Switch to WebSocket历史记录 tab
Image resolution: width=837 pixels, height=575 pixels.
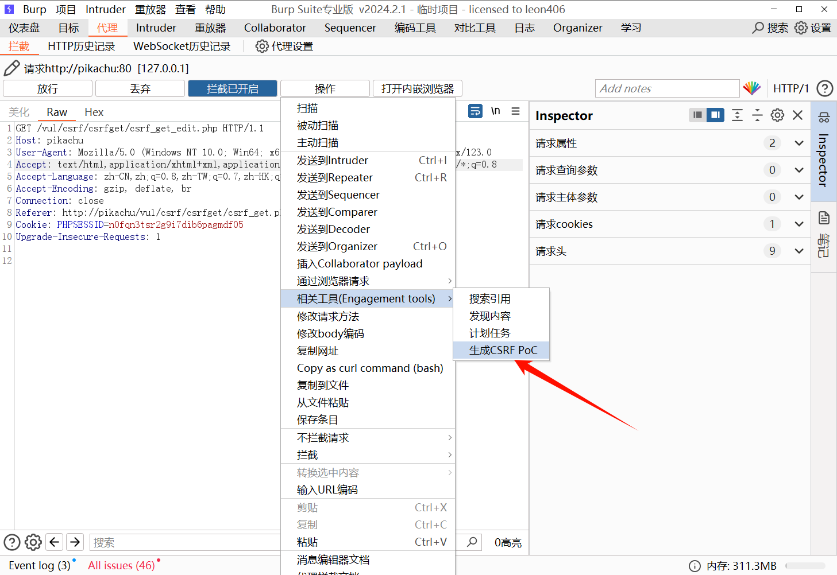[x=182, y=46]
